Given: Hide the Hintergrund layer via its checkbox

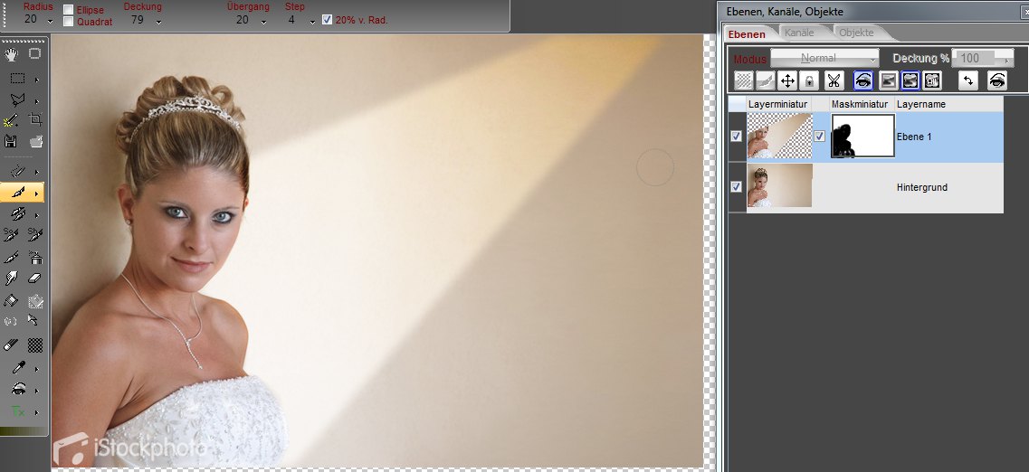Looking at the screenshot, I should tap(736, 187).
